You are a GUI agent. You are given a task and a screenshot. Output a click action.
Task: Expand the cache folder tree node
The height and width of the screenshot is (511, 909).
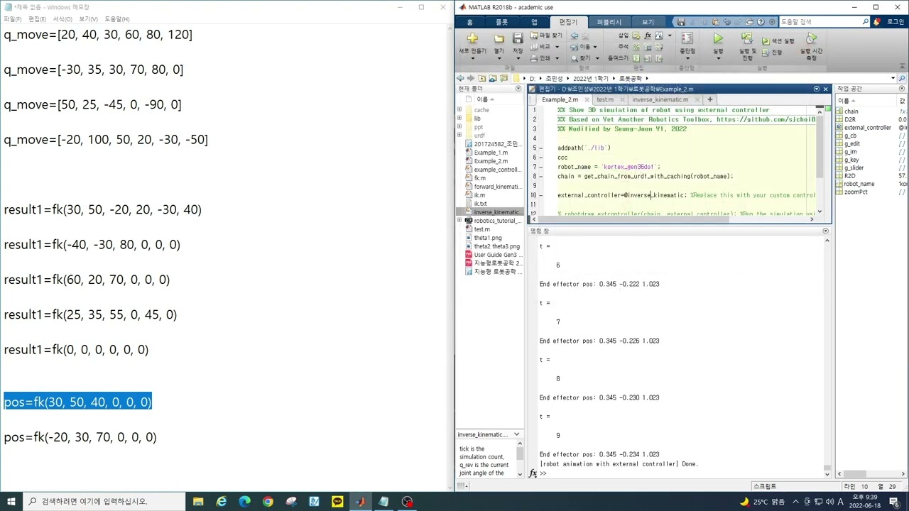coord(459,110)
